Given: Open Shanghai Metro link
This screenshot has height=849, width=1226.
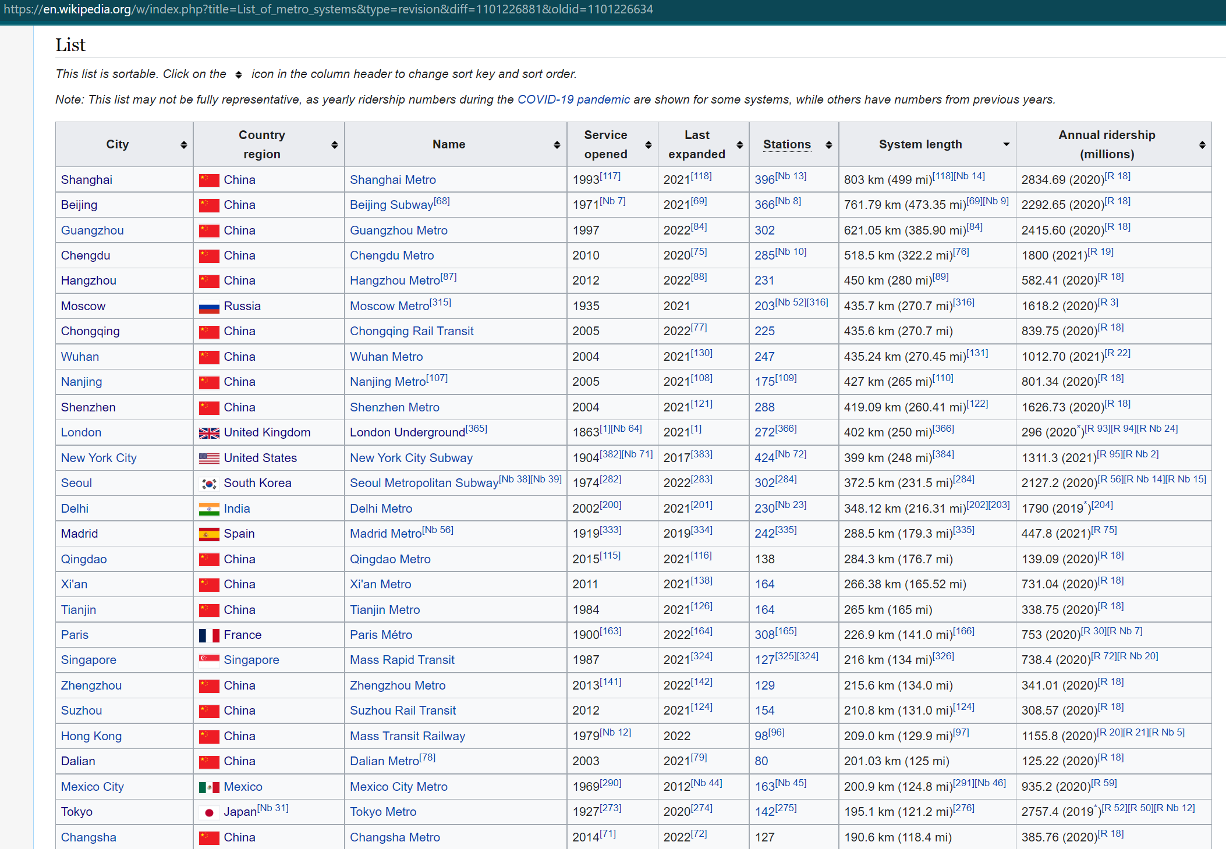Looking at the screenshot, I should coord(393,180).
